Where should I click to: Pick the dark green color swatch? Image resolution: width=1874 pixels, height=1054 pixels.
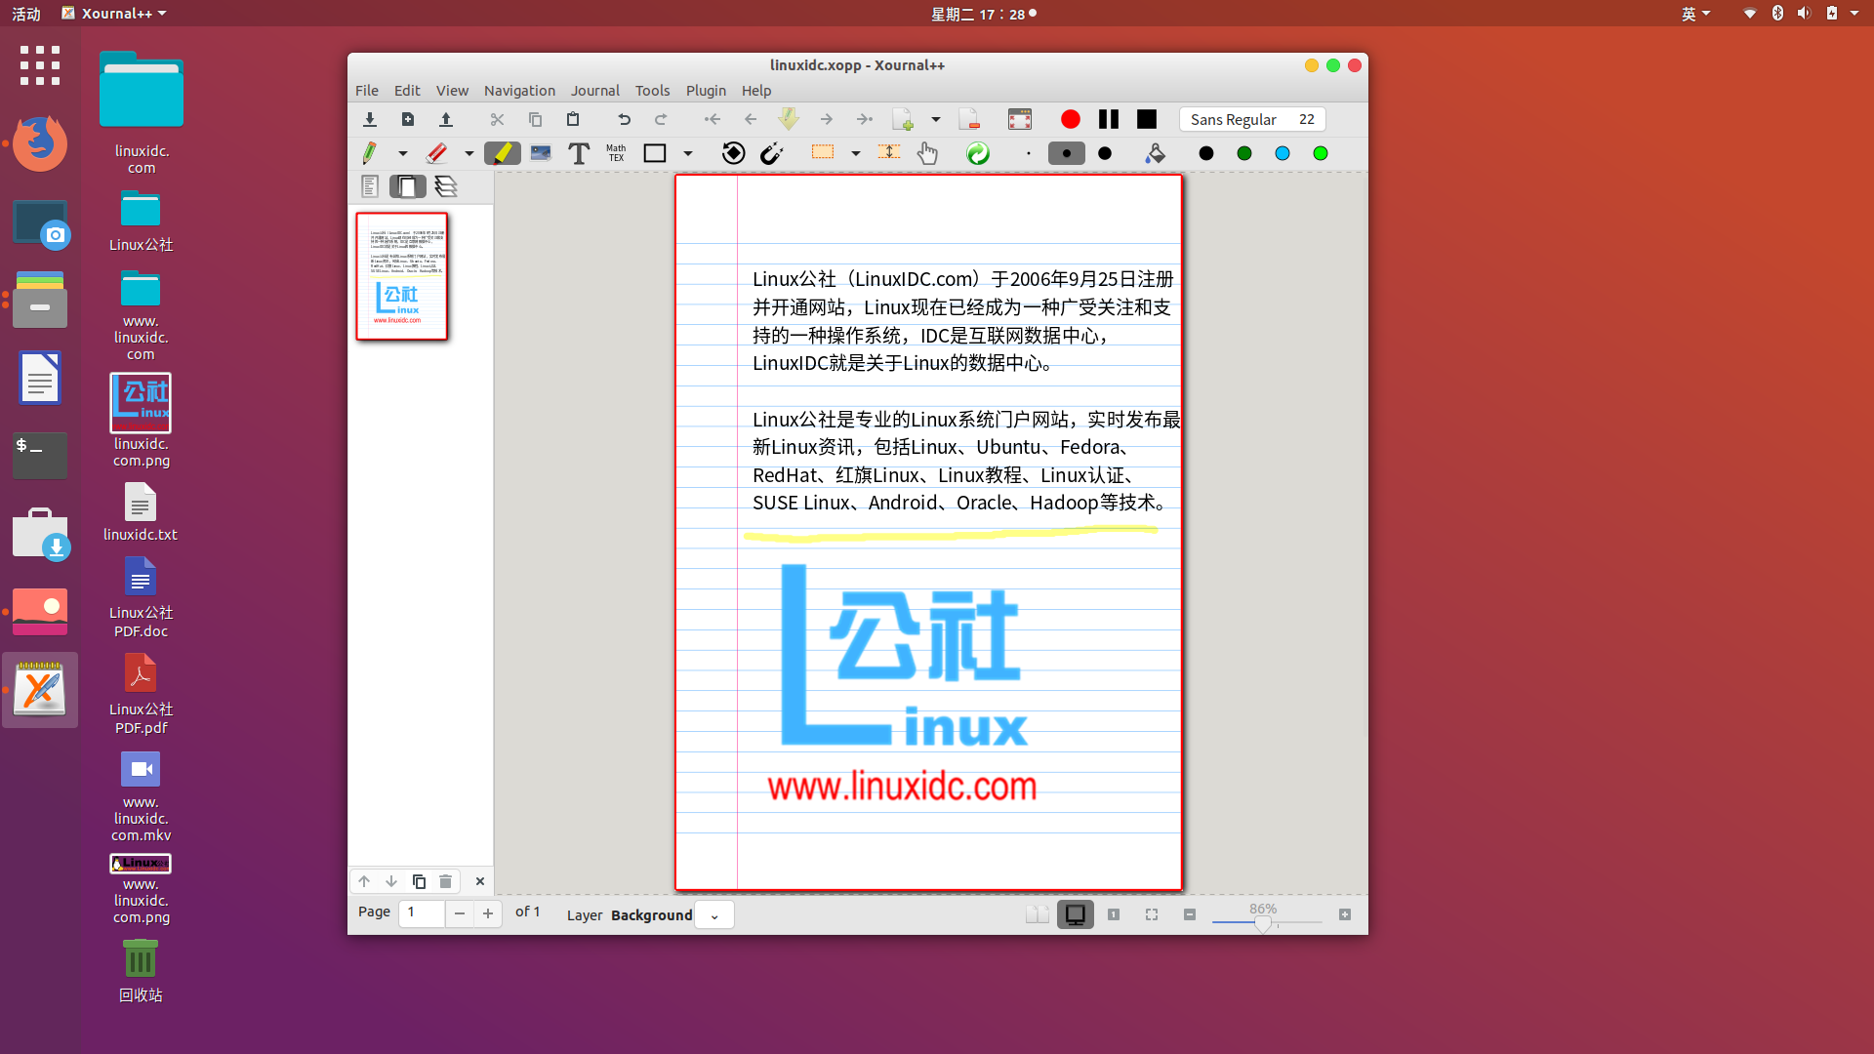(x=1244, y=153)
